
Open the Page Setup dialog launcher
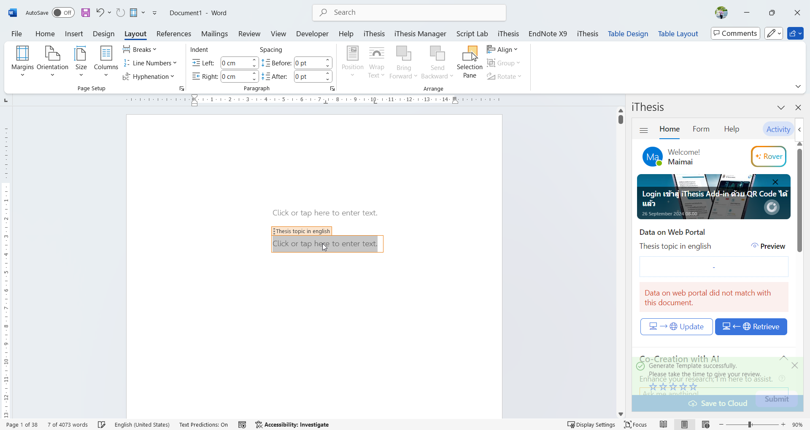coord(182,89)
